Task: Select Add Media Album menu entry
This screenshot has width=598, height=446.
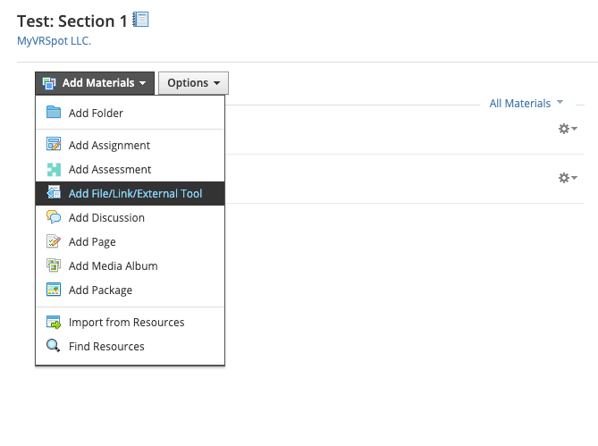Action: pos(113,265)
